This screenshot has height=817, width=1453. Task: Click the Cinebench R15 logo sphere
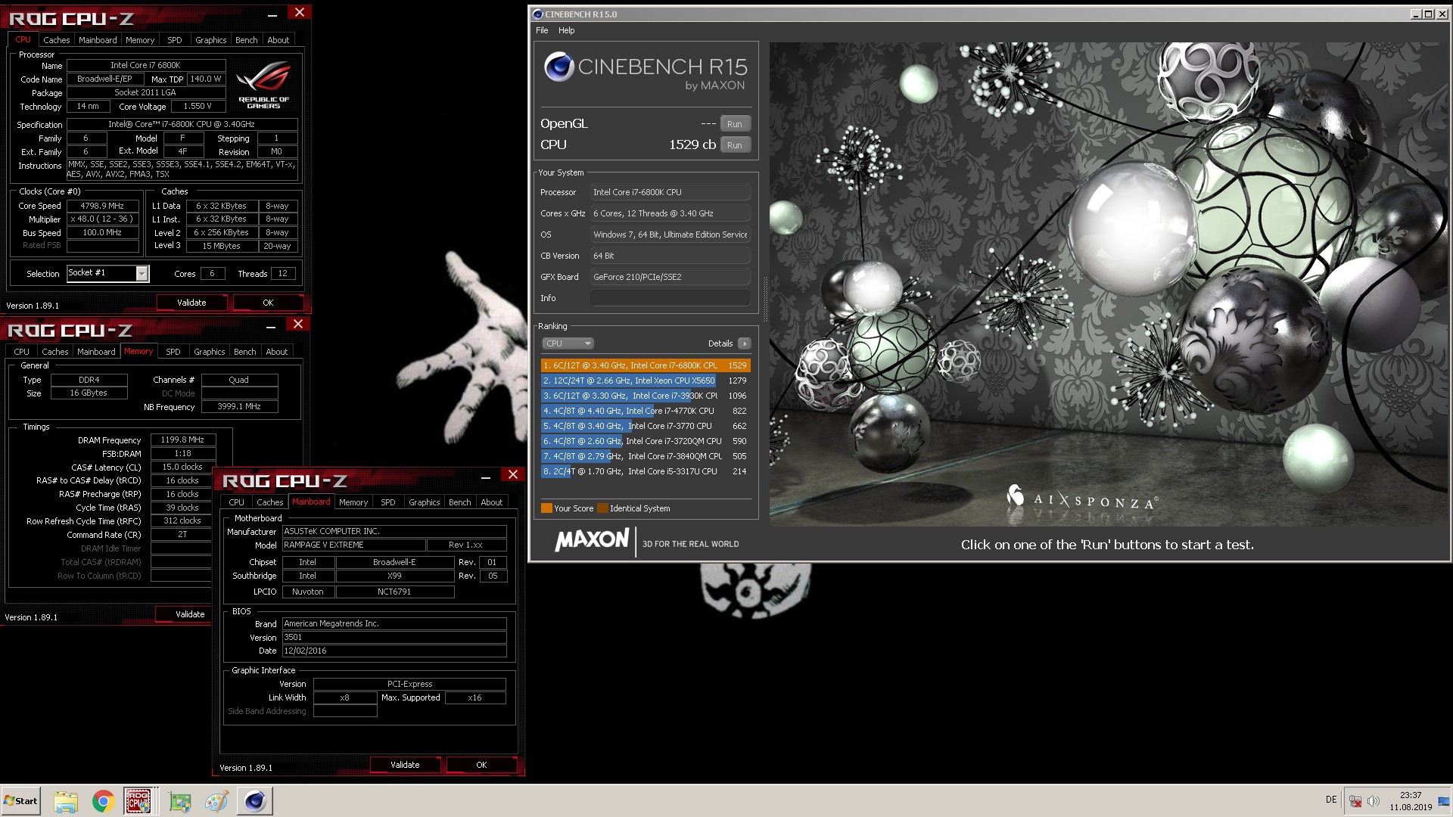point(558,67)
